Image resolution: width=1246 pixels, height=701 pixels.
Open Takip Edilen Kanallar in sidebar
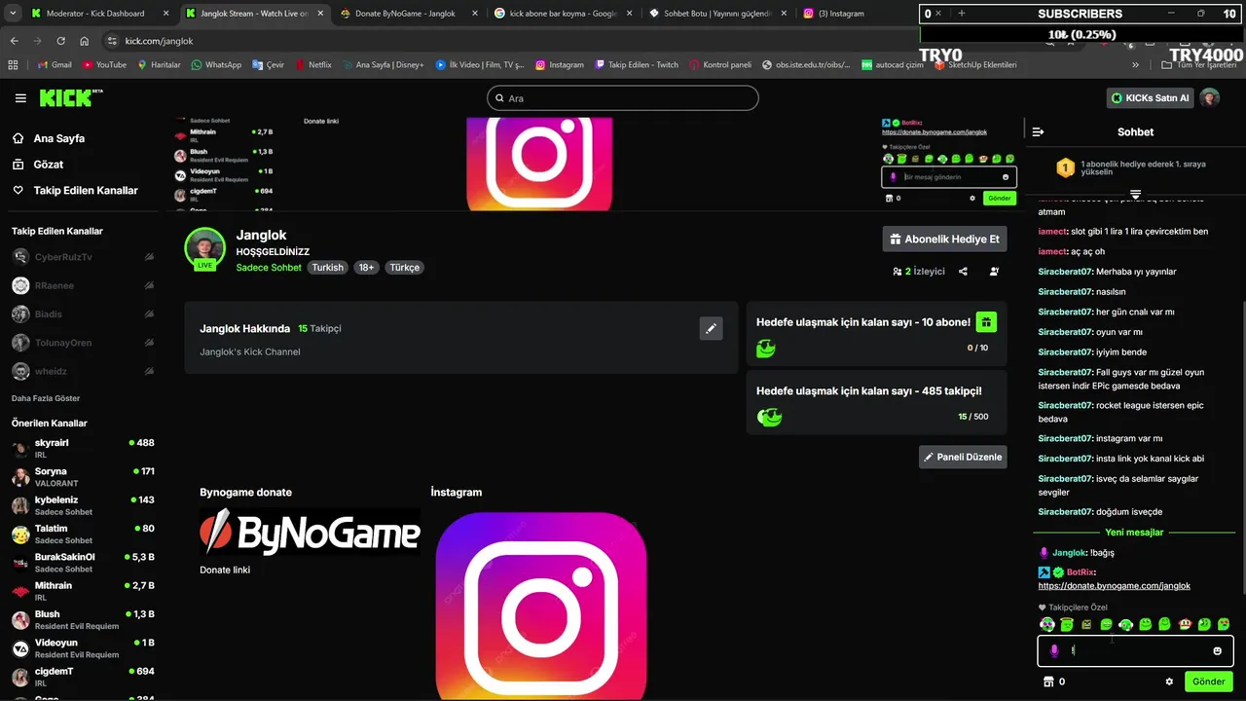pos(75,191)
